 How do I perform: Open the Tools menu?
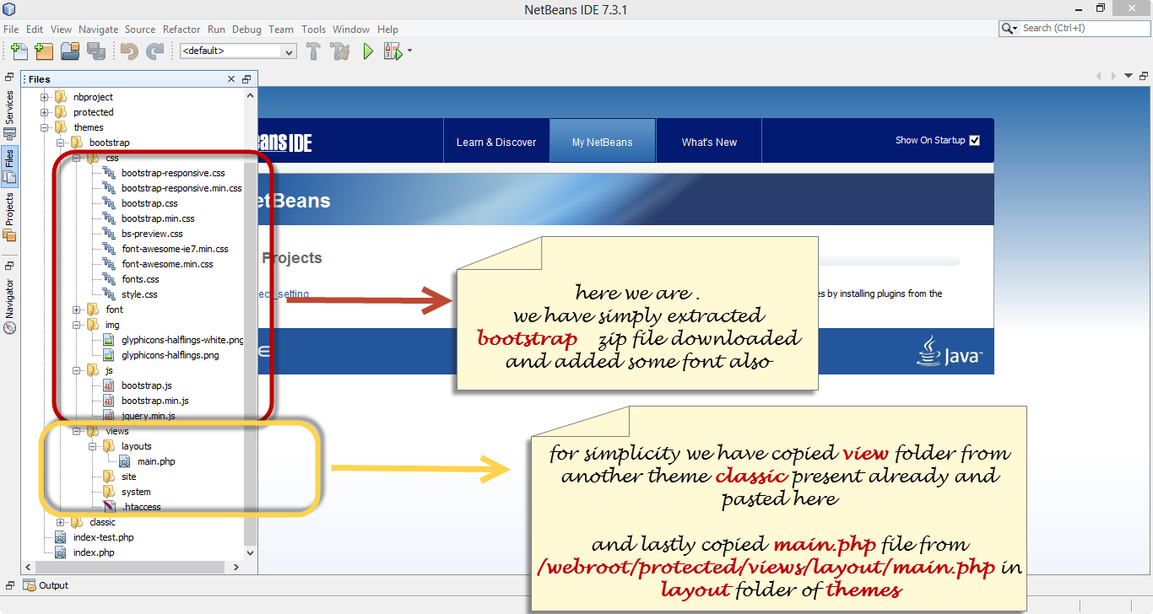point(313,29)
